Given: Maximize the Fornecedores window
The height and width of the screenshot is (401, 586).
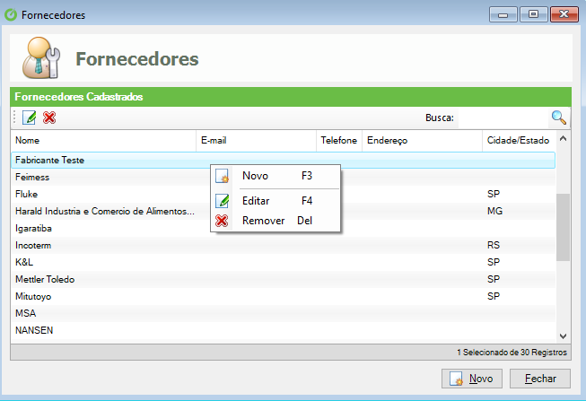Looking at the screenshot, I should pyautogui.click(x=533, y=15).
